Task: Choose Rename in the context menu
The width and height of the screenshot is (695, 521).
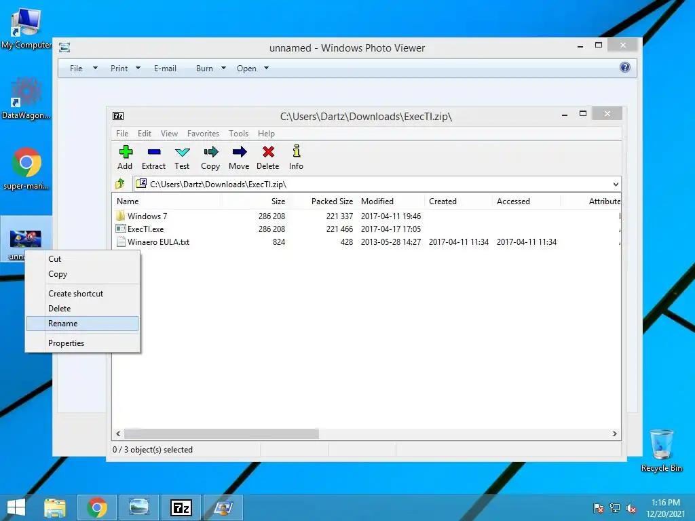Action: (x=82, y=324)
